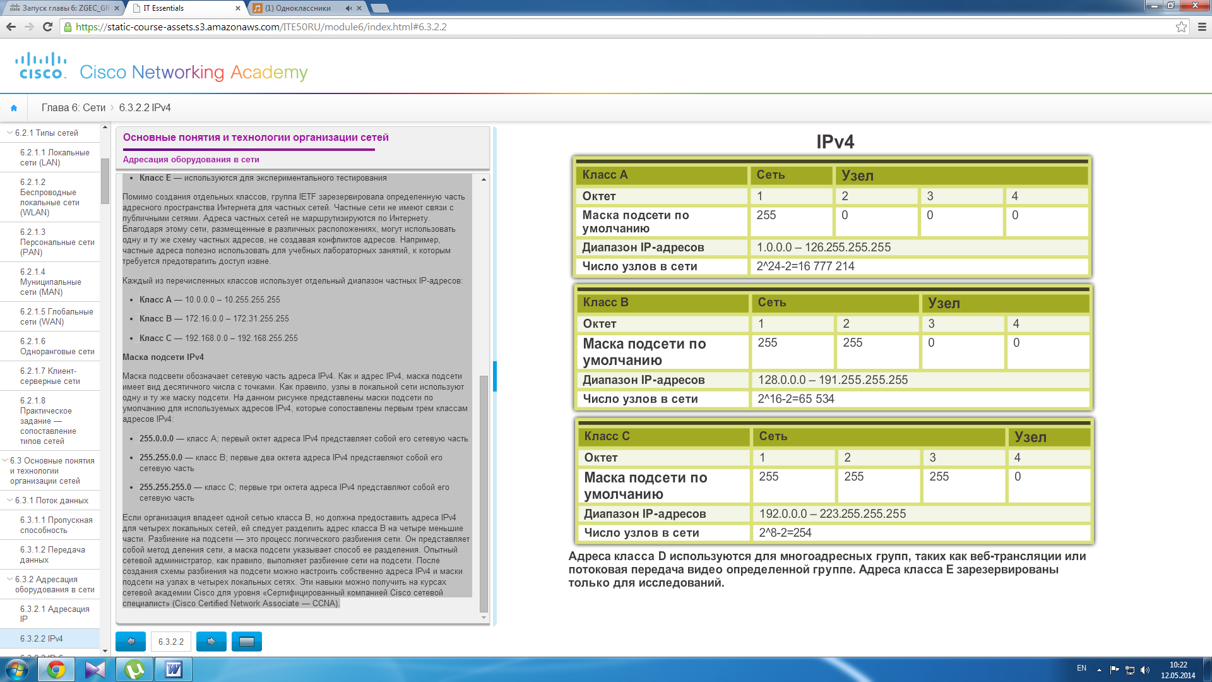Screen dimensions: 1212x682
Task: Open Visual Studio from the taskbar
Action: coord(95,669)
